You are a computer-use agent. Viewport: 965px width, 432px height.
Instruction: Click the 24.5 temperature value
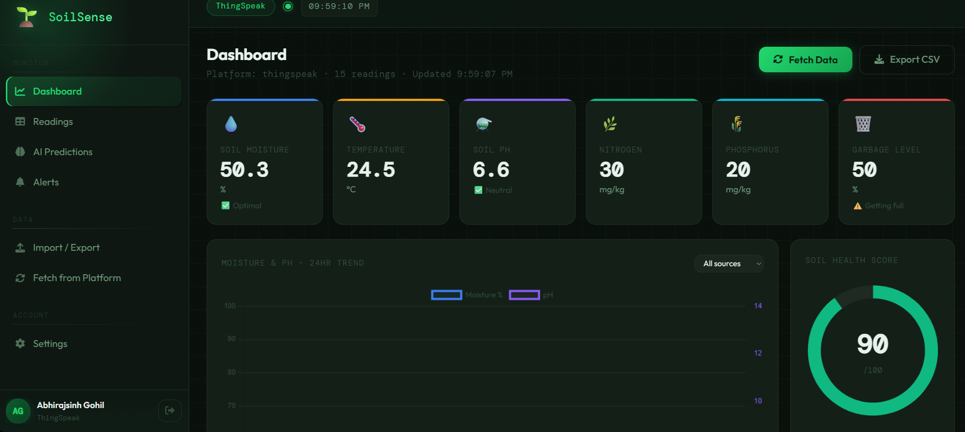(371, 170)
